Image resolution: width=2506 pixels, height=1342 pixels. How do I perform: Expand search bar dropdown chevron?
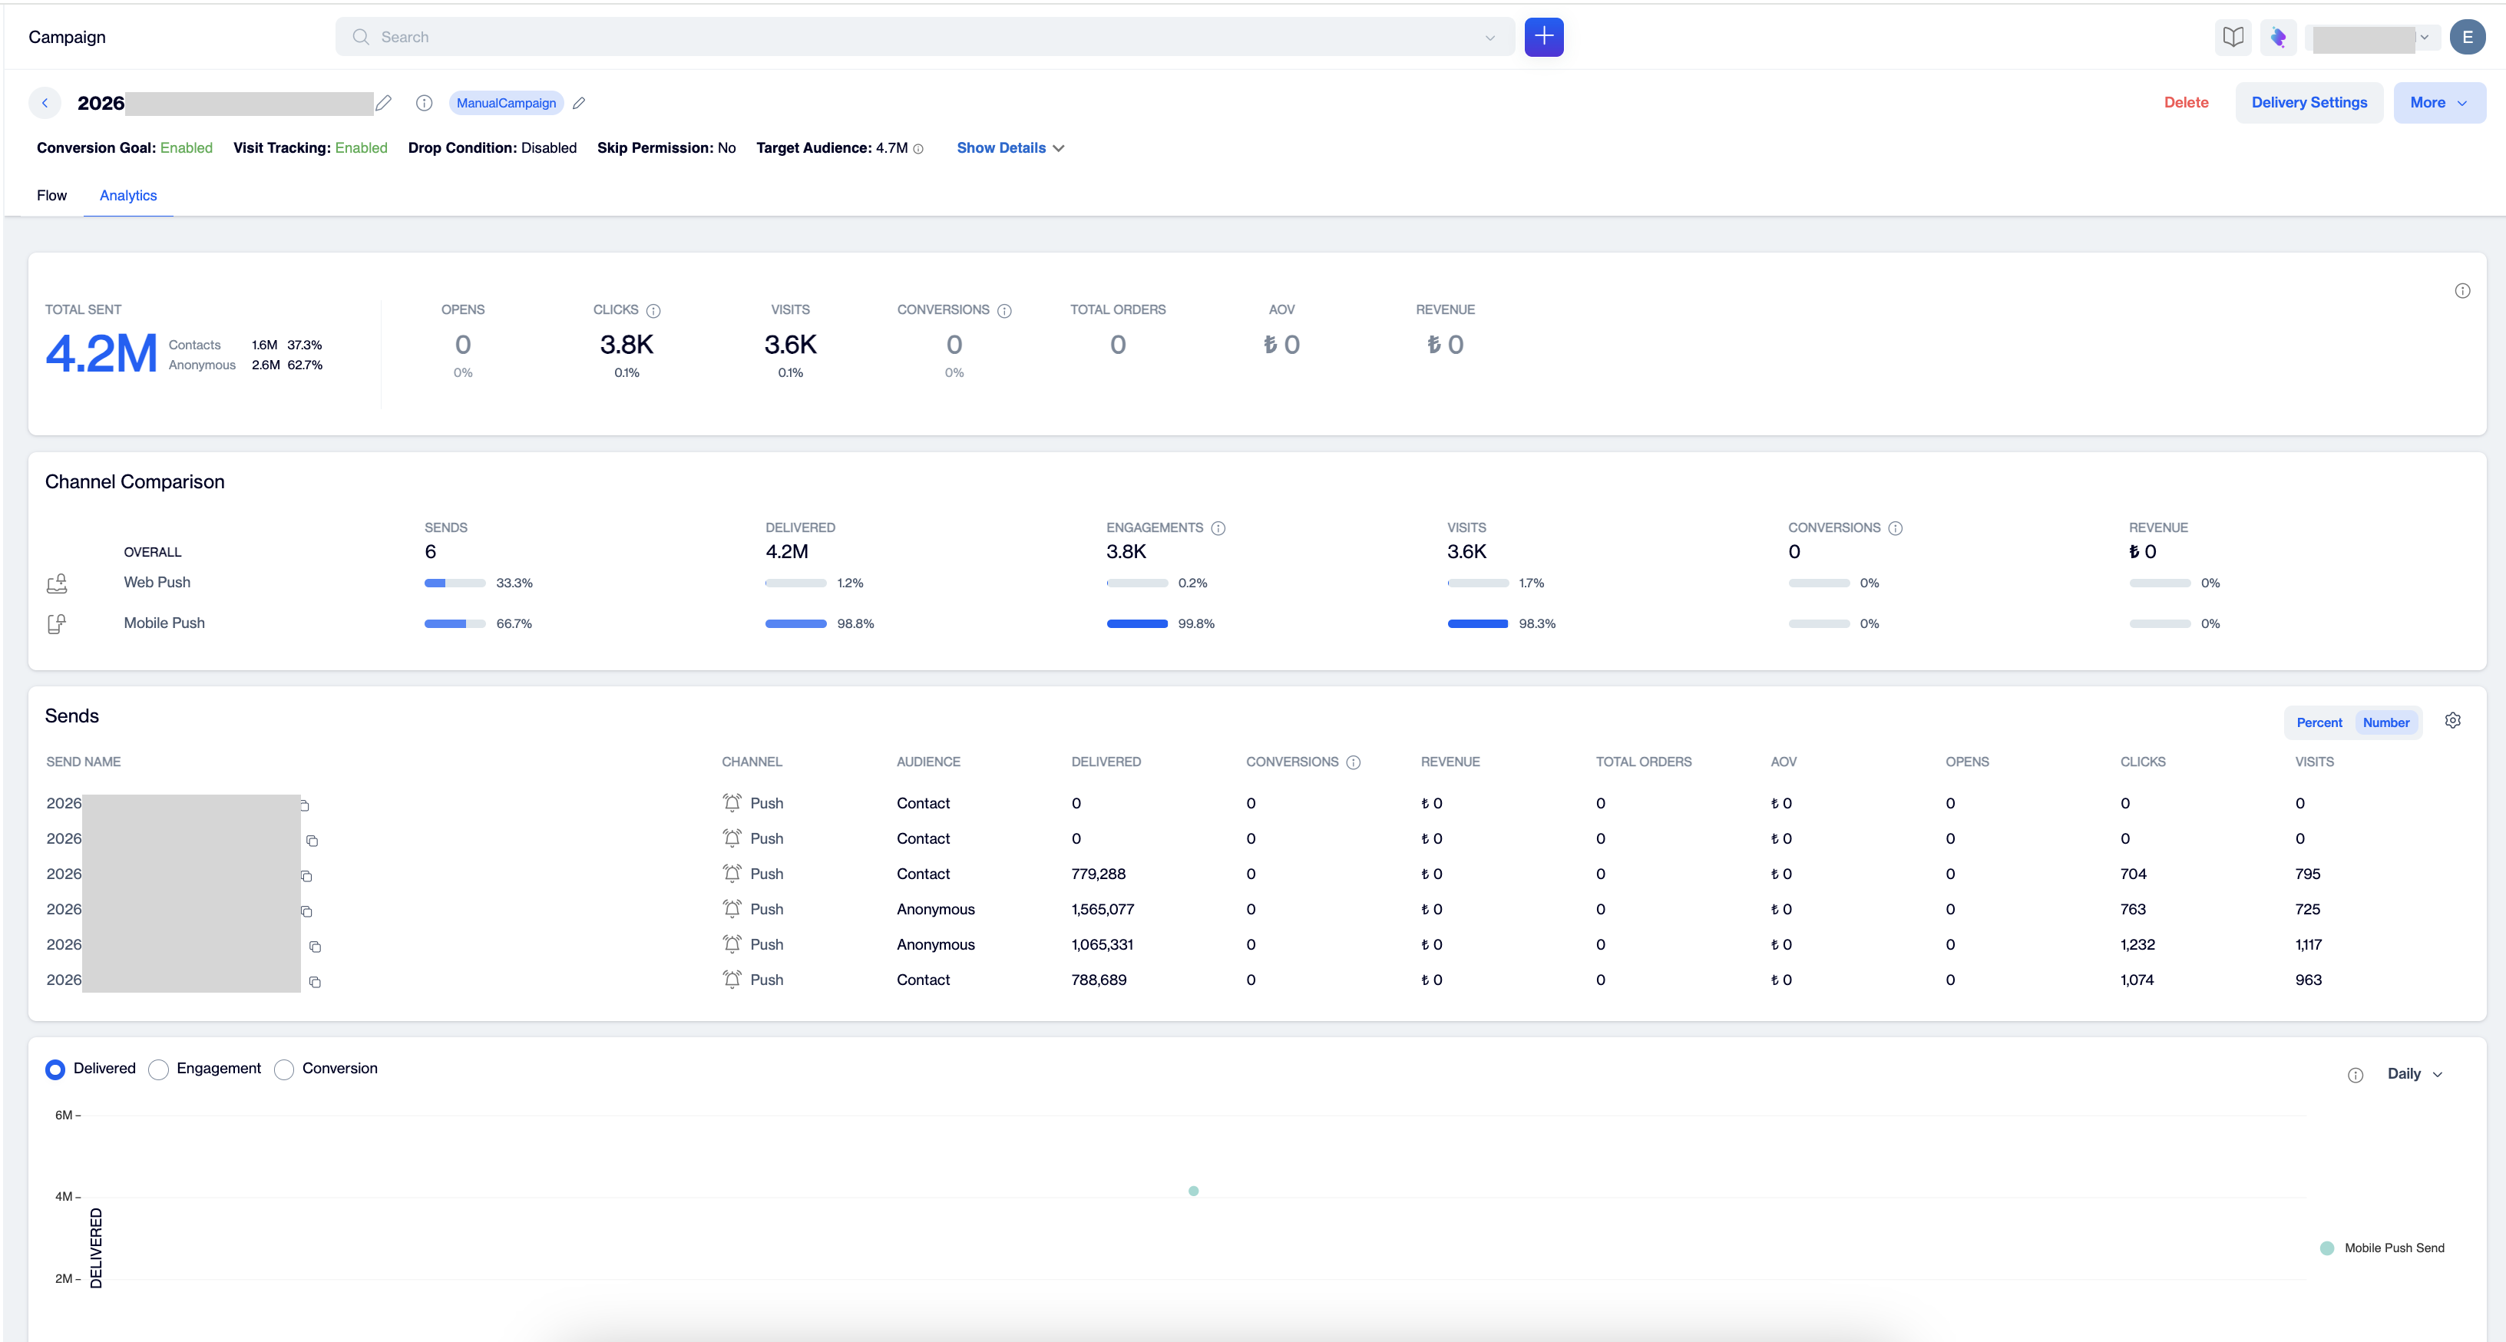click(x=1489, y=38)
